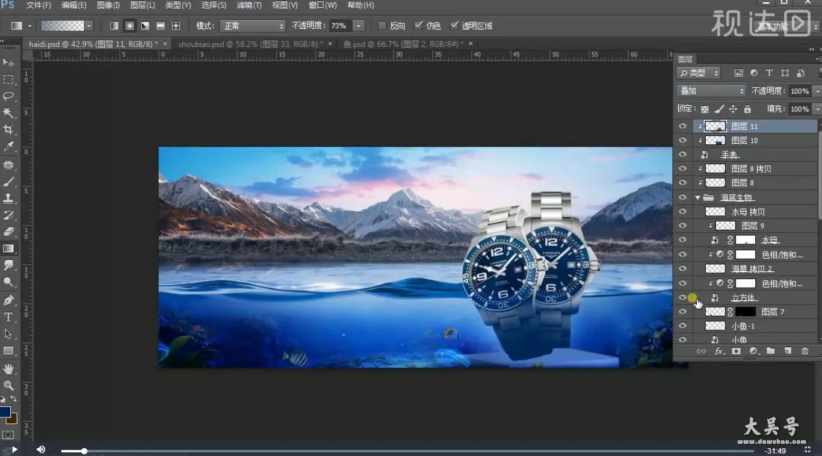Choose the angle gradient style
822x456 pixels.
(145, 26)
